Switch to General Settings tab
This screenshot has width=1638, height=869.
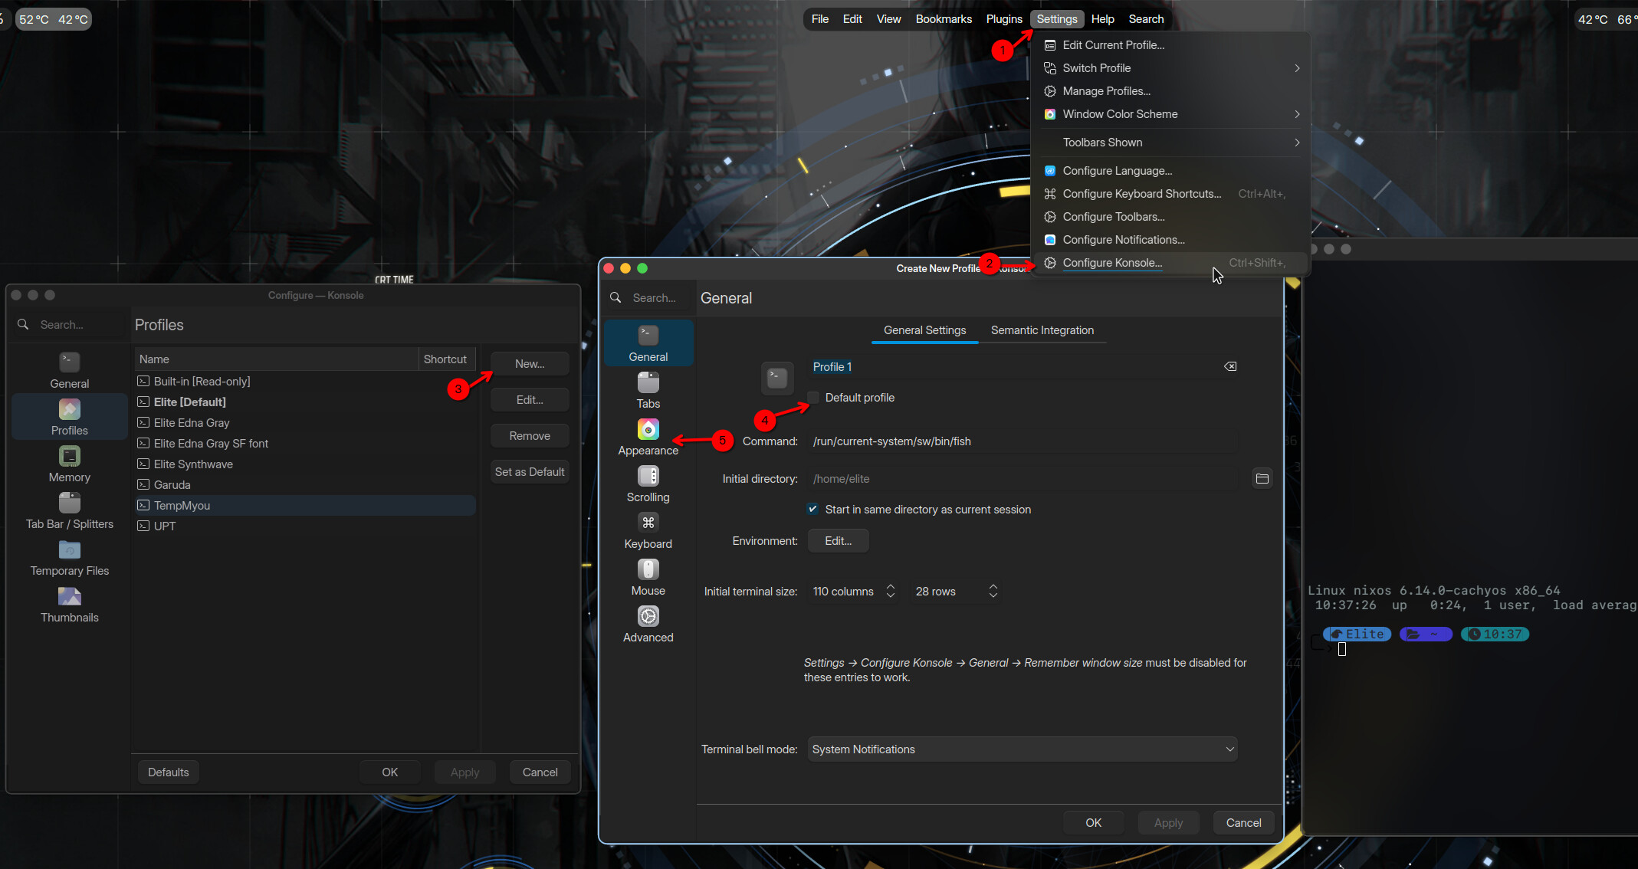pos(924,330)
